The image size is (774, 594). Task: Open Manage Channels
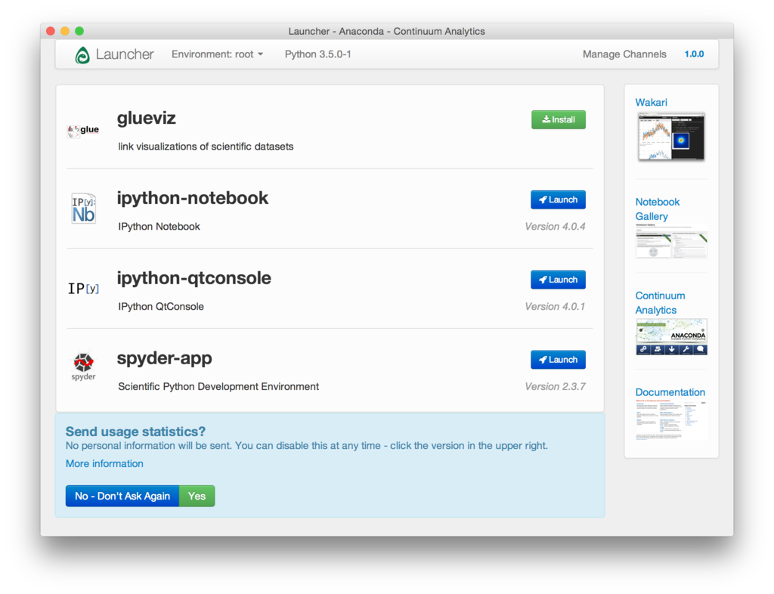coord(624,54)
